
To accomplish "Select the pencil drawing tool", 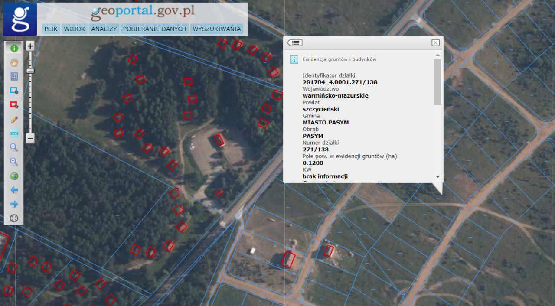I will pos(14,119).
